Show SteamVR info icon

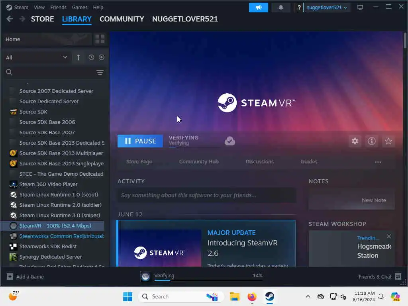tap(372, 141)
